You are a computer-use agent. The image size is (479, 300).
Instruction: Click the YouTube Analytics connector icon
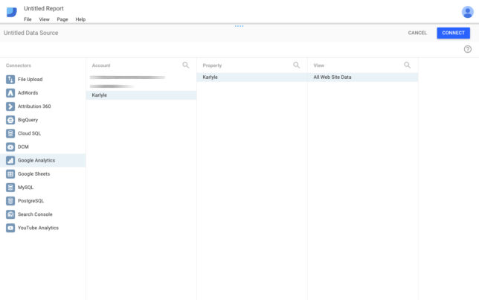pos(10,228)
